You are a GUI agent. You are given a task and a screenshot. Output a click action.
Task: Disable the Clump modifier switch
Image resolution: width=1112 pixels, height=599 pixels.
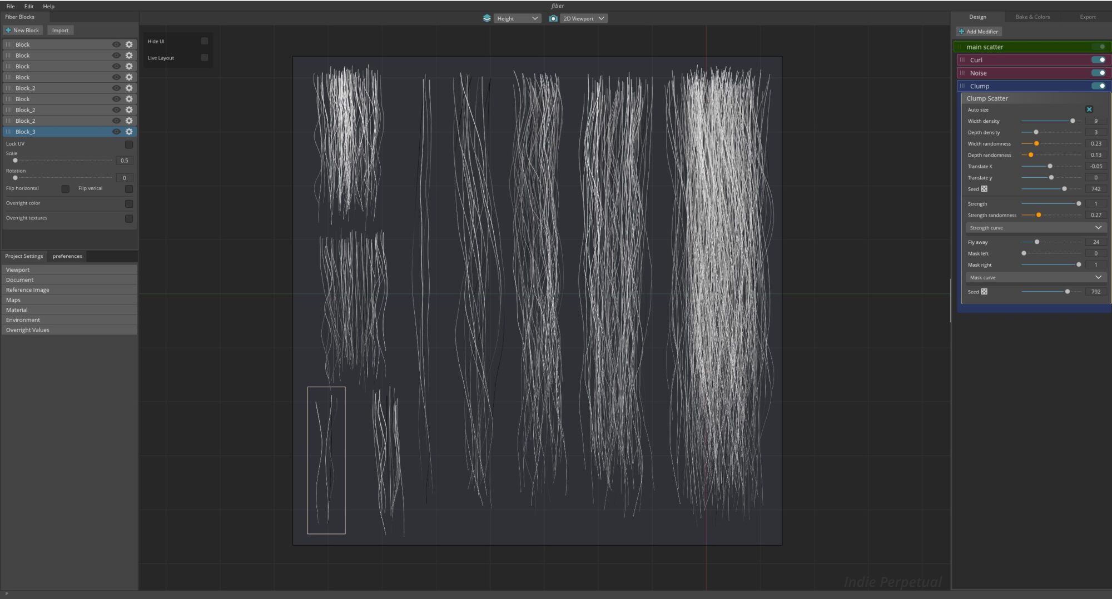click(1098, 86)
